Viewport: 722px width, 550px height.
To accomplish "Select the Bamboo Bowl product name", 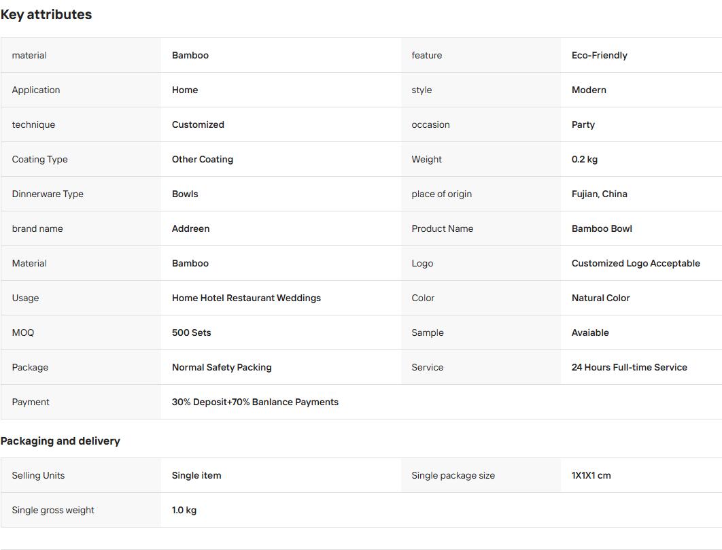I will click(x=602, y=228).
